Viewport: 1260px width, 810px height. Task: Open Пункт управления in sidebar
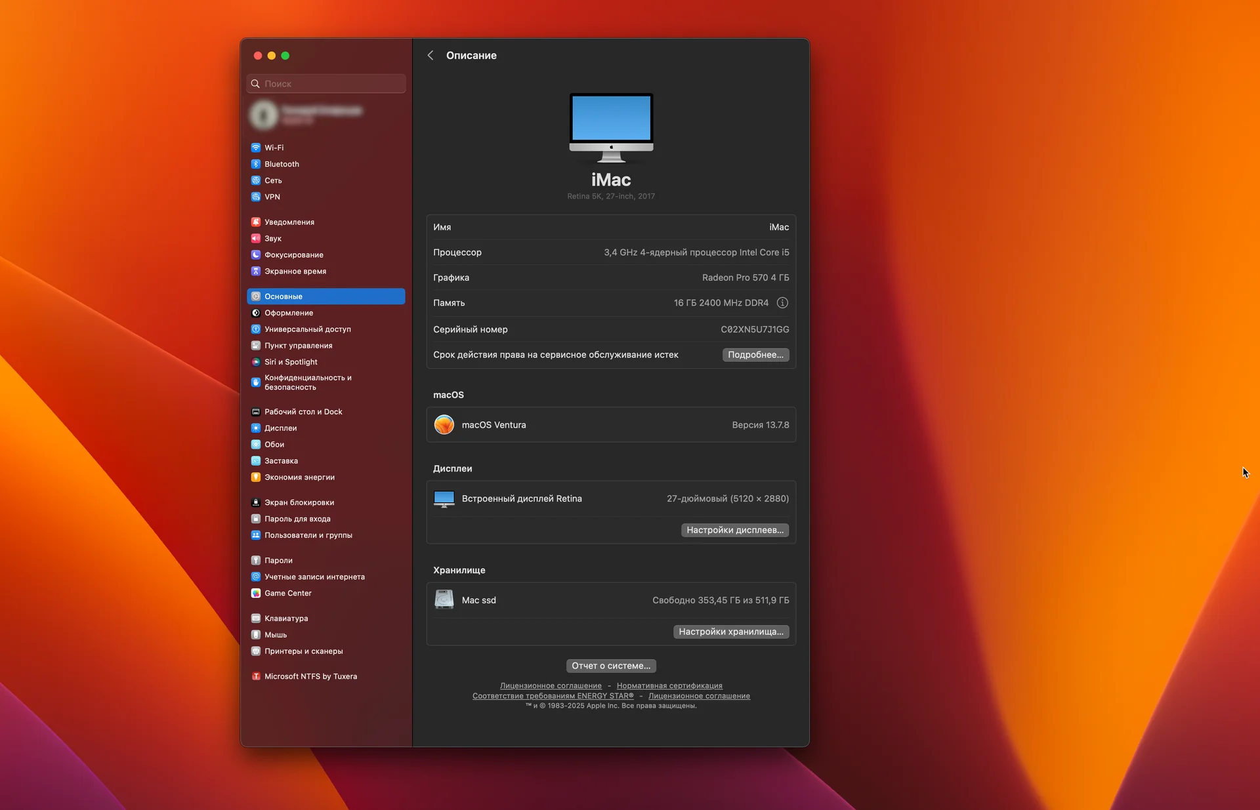[x=326, y=346]
